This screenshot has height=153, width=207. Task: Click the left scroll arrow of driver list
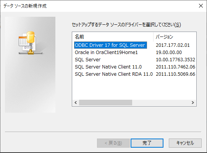[x=76, y=102]
